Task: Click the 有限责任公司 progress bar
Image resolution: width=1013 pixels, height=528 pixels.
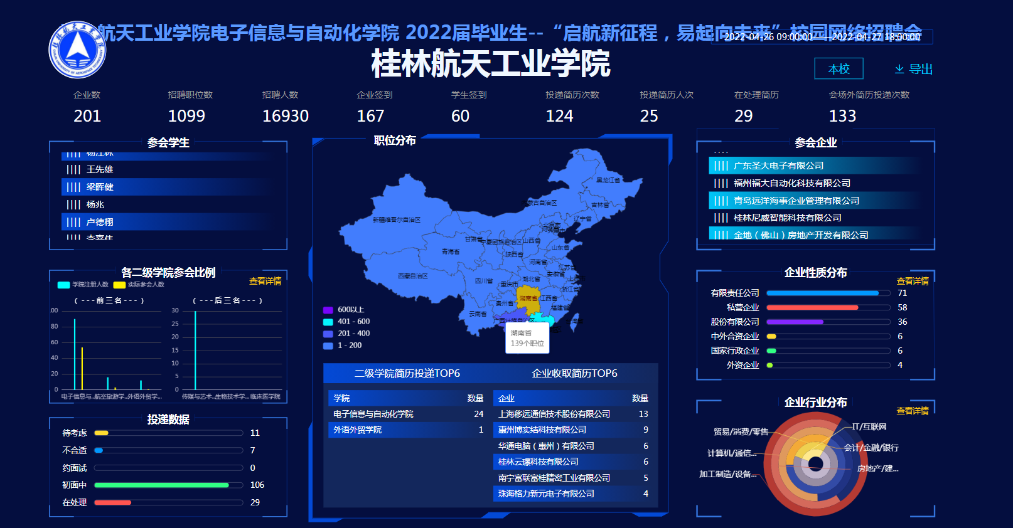Action: pos(827,293)
